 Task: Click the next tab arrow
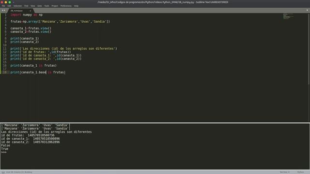point(4,11)
